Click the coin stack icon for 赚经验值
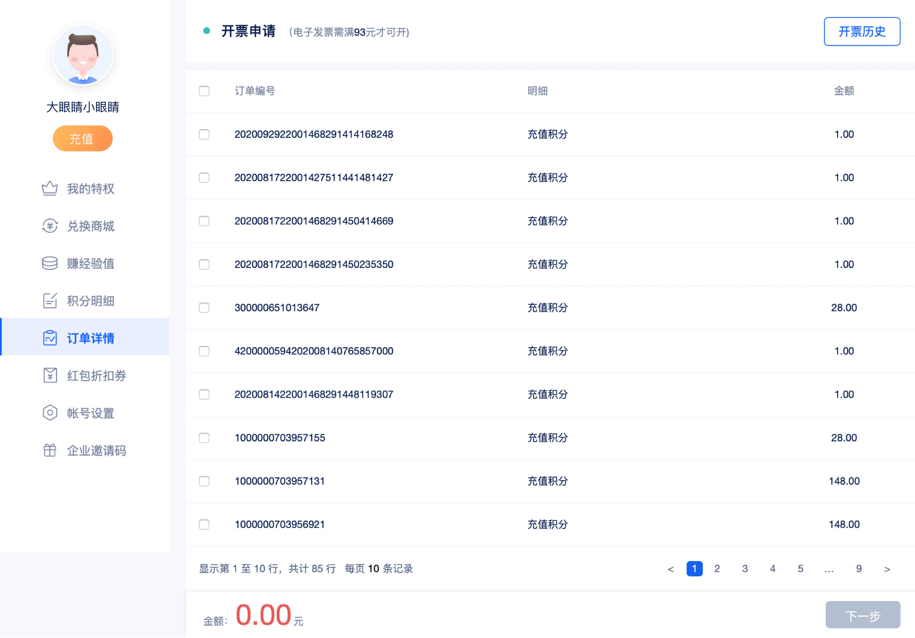915x638 pixels. 50,263
